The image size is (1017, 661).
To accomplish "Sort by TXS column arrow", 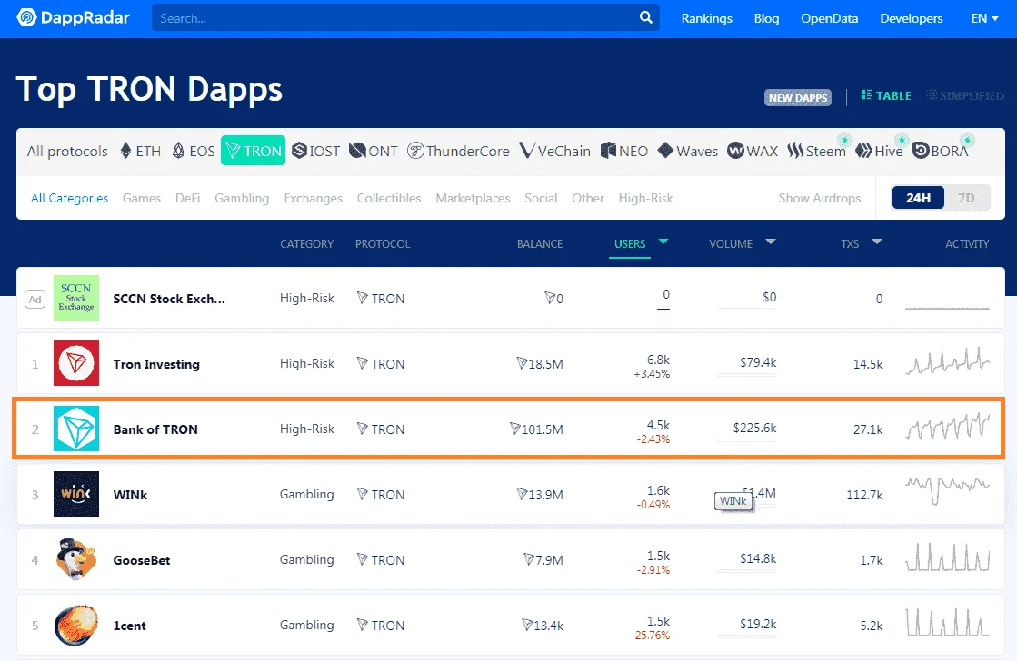I will click(877, 242).
